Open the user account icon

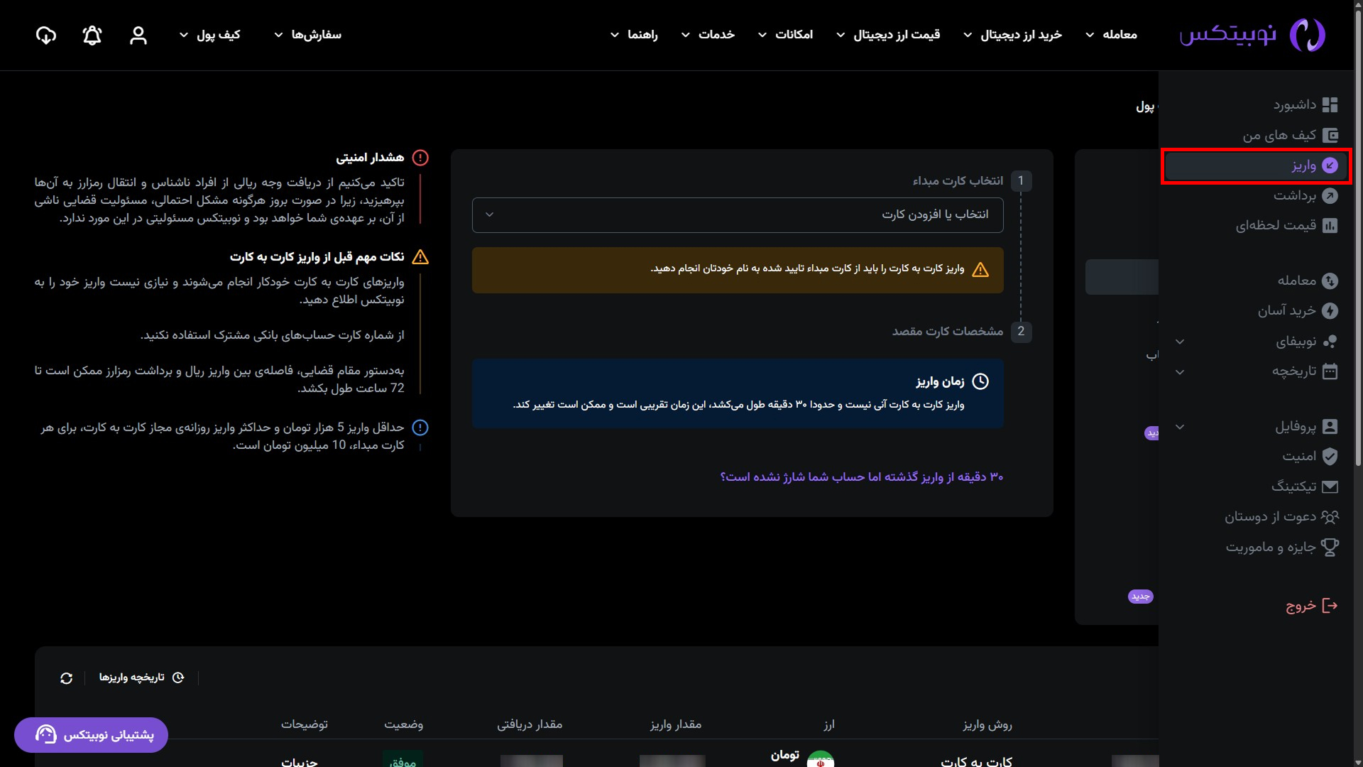[x=138, y=36]
